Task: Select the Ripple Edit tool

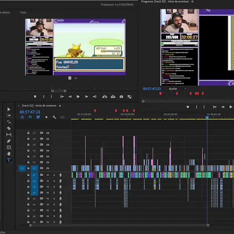Action: click(x=9, y=122)
